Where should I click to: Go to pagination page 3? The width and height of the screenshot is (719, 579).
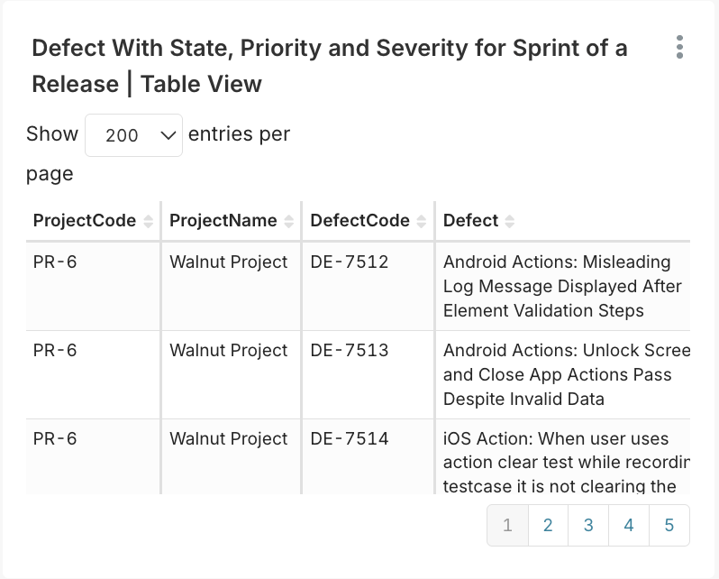[x=588, y=525]
